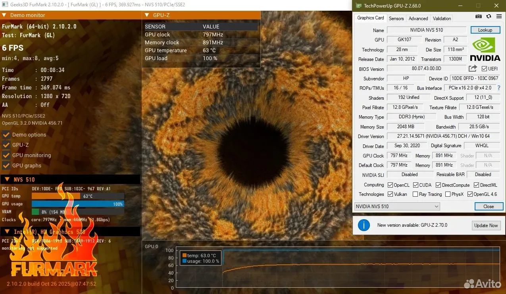Viewport: 506px width, 294px height.
Task: Click the Memory clock 891MHz row
Action: tap(200, 42)
